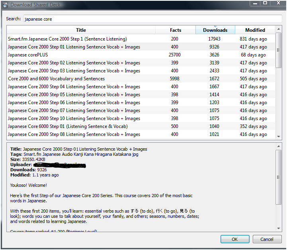Select the Japanese corePLUS deck row
Image resolution: width=287 pixels, height=250 pixels.
(28, 55)
